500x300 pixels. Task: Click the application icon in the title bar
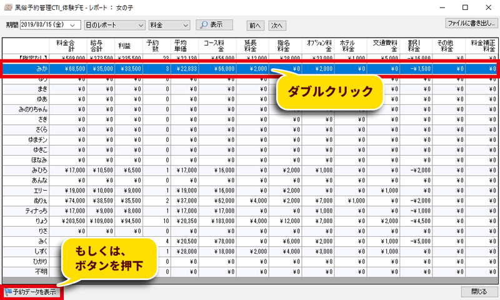click(7, 7)
